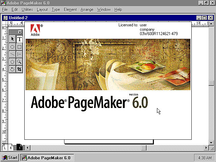Viewport: 216px width, 162px height.
Task: Close the floating toolbox palette
Action: coord(20,32)
